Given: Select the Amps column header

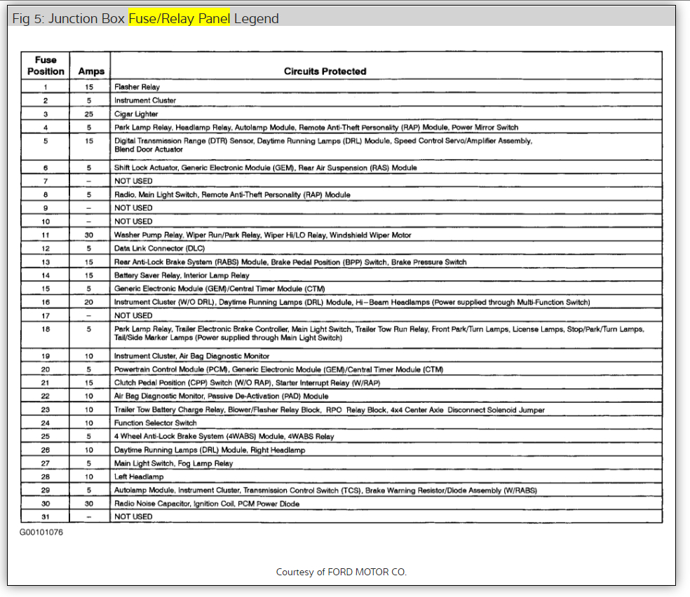Looking at the screenshot, I should point(91,71).
